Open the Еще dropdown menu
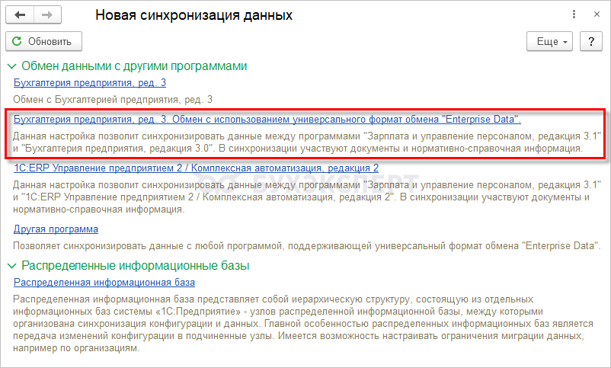The width and height of the screenshot is (611, 368). click(x=549, y=41)
